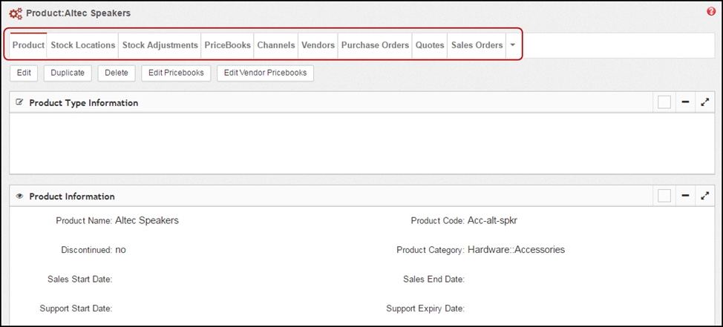Image resolution: width=723 pixels, height=327 pixels.
Task: Maximize the Product Information panel
Action: click(x=704, y=196)
